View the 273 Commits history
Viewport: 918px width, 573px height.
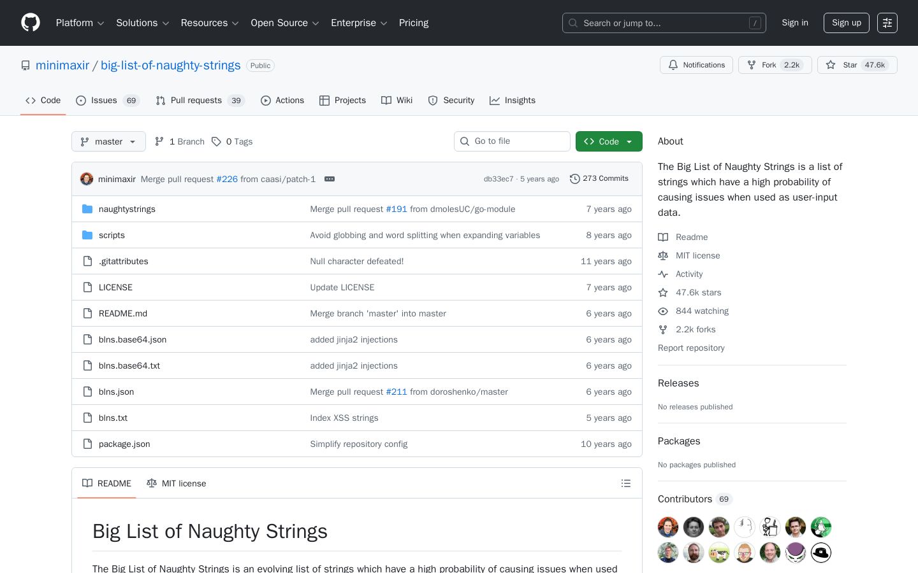coord(599,179)
